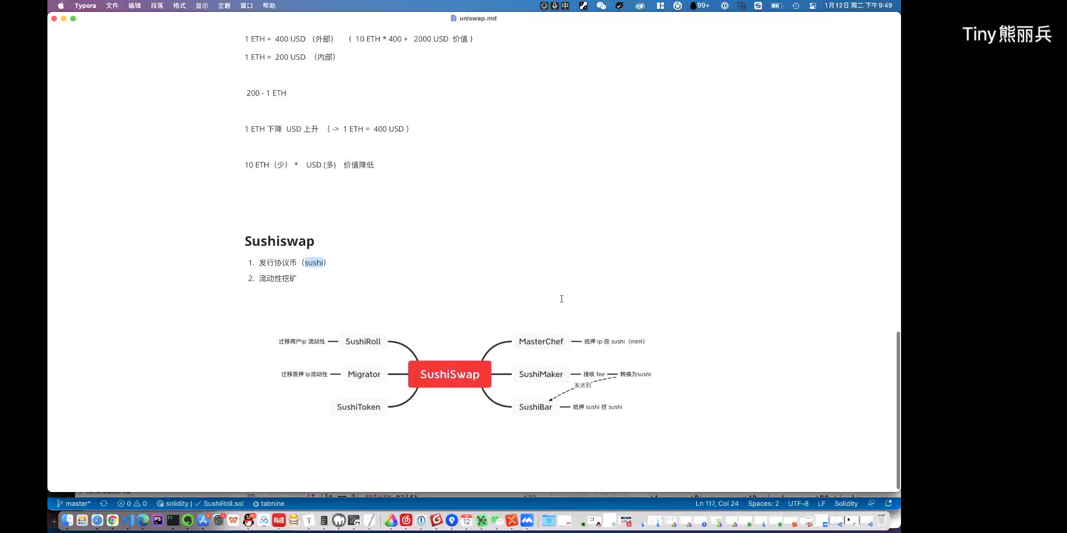Viewport: 1067px width, 533px height.
Task: Click the Sogou input S icon
Action: point(758,6)
